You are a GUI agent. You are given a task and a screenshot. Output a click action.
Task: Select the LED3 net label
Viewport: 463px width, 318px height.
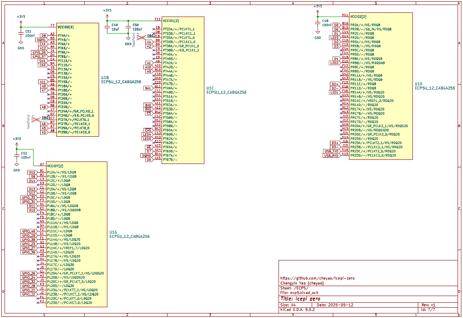coord(334,37)
